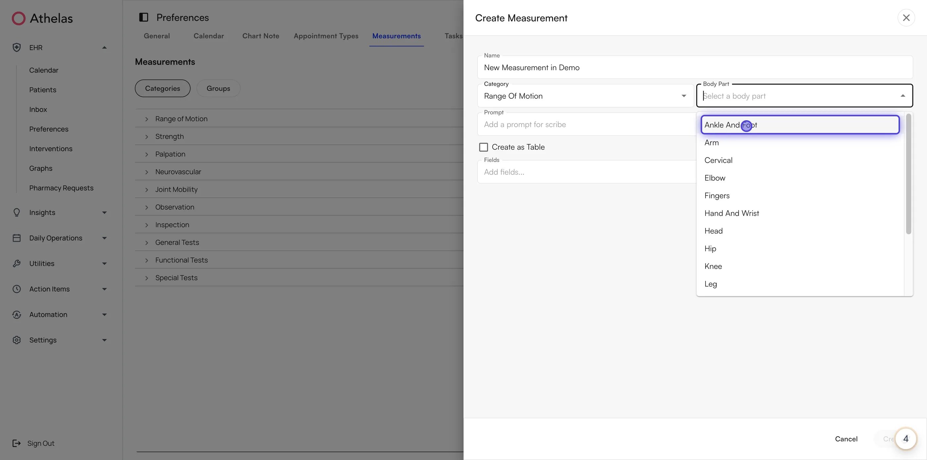Click the Groups pill button
Image resolution: width=927 pixels, height=460 pixels.
(219, 88)
